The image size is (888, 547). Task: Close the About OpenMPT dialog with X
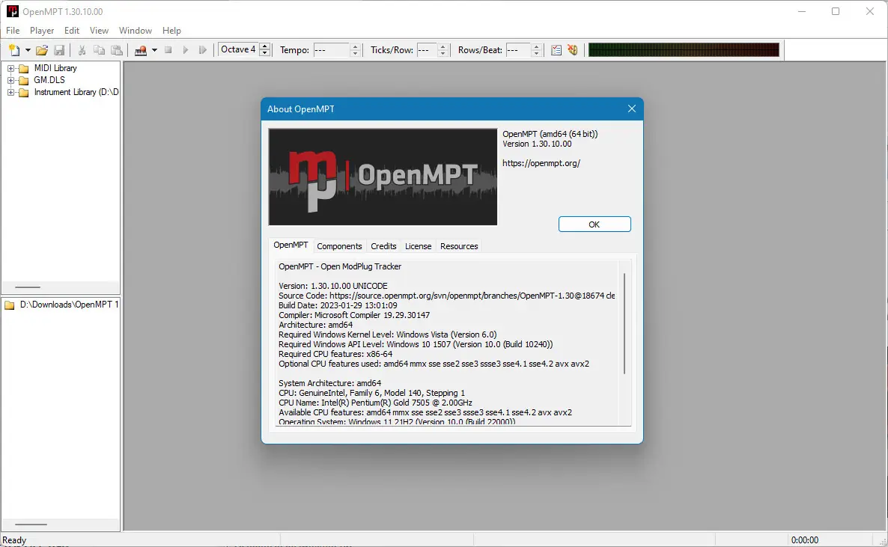click(631, 109)
